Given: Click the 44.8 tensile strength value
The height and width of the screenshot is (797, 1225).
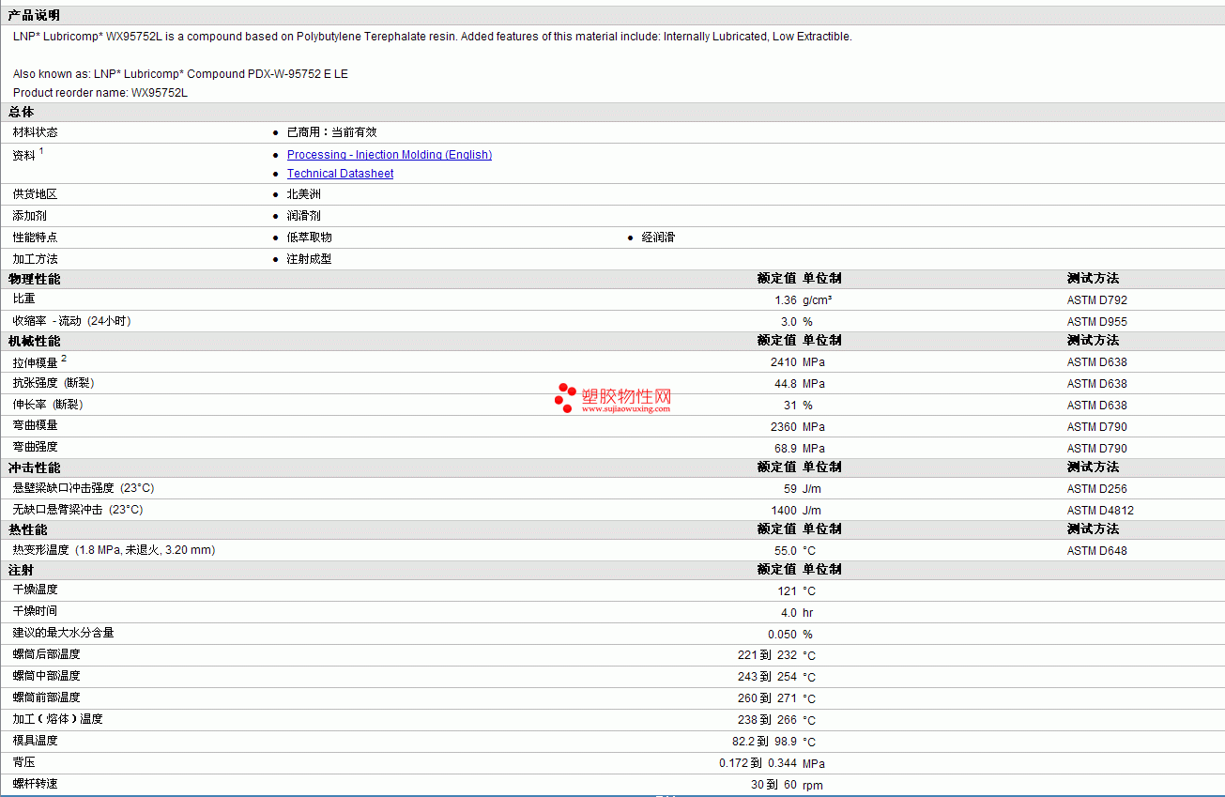Looking at the screenshot, I should pyautogui.click(x=786, y=384).
